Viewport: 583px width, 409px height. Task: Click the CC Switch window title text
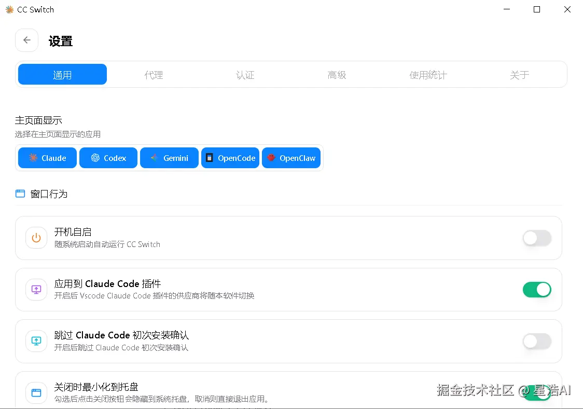click(x=35, y=10)
